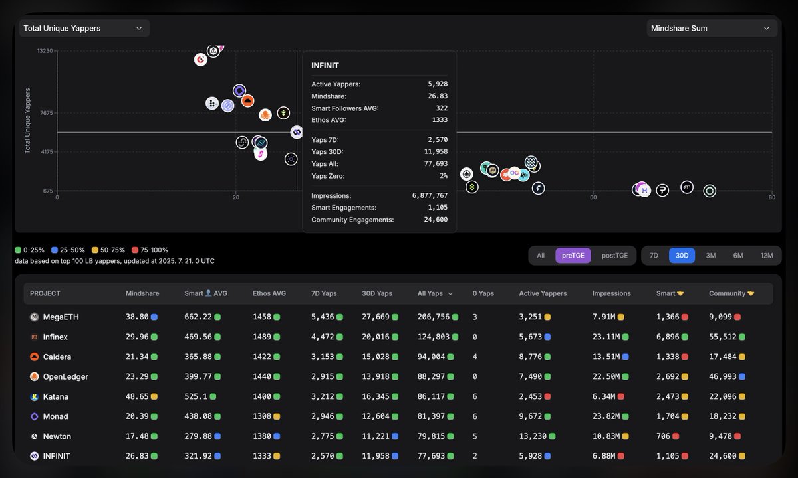Image resolution: width=798 pixels, height=478 pixels.
Task: Open the Total Unique Yappers dropdown
Action: [83, 28]
